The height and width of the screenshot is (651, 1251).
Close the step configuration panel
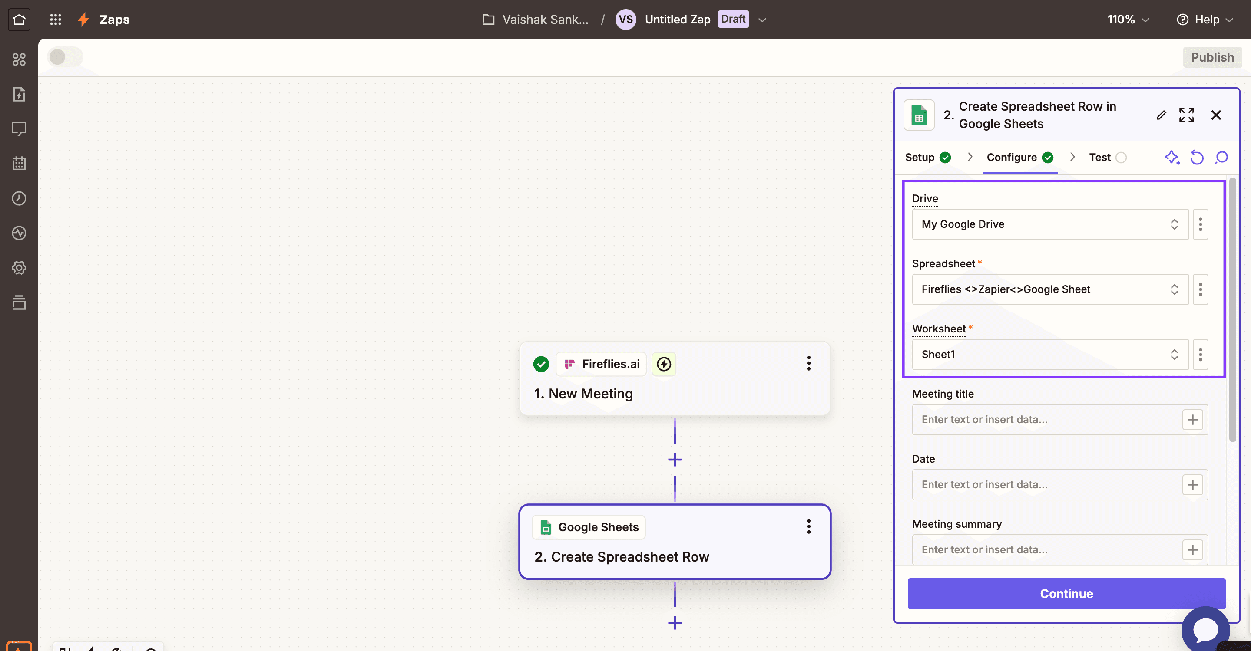coord(1216,115)
